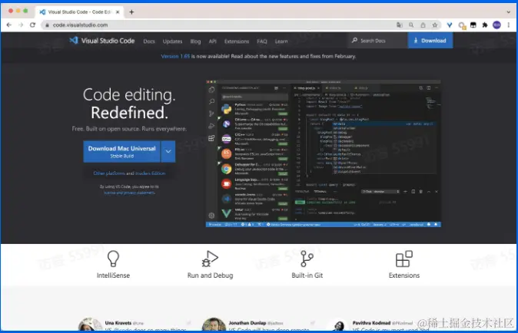The height and width of the screenshot is (333, 518).
Task: Open the Extensions item in site navigation
Action: pyautogui.click(x=237, y=41)
